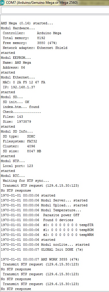Screen dimensions: 109x292
Task: Click the 'Found 0 devices' log line
Action: coord(37,220)
